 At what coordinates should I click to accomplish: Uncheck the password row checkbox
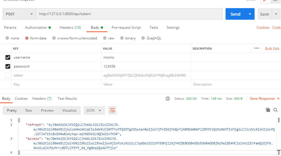click(x=8, y=66)
